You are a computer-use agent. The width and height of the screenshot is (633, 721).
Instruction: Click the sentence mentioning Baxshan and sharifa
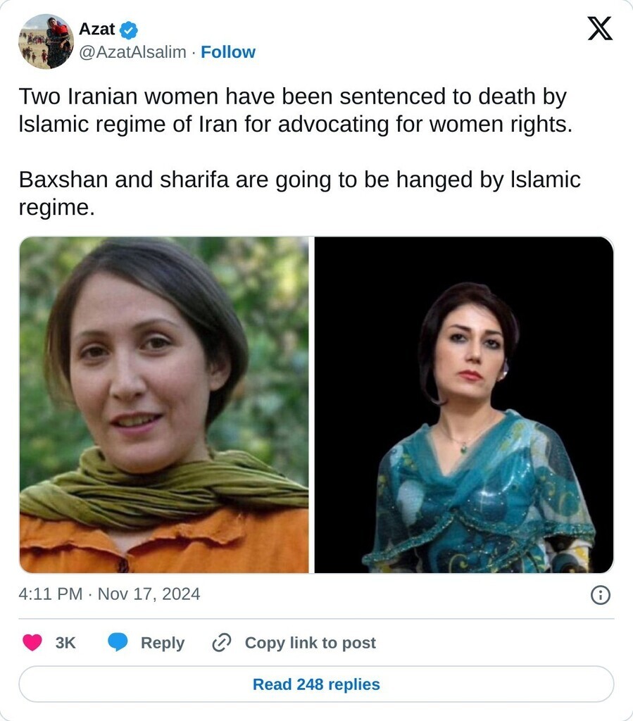coord(300,193)
